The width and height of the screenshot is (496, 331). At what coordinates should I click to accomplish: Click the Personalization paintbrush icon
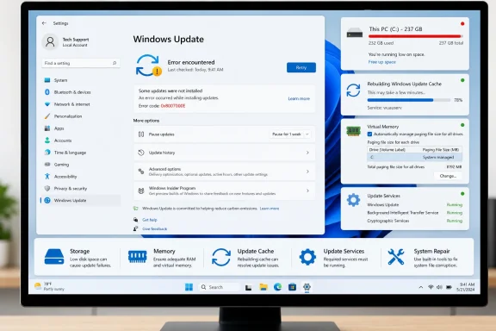tap(47, 116)
